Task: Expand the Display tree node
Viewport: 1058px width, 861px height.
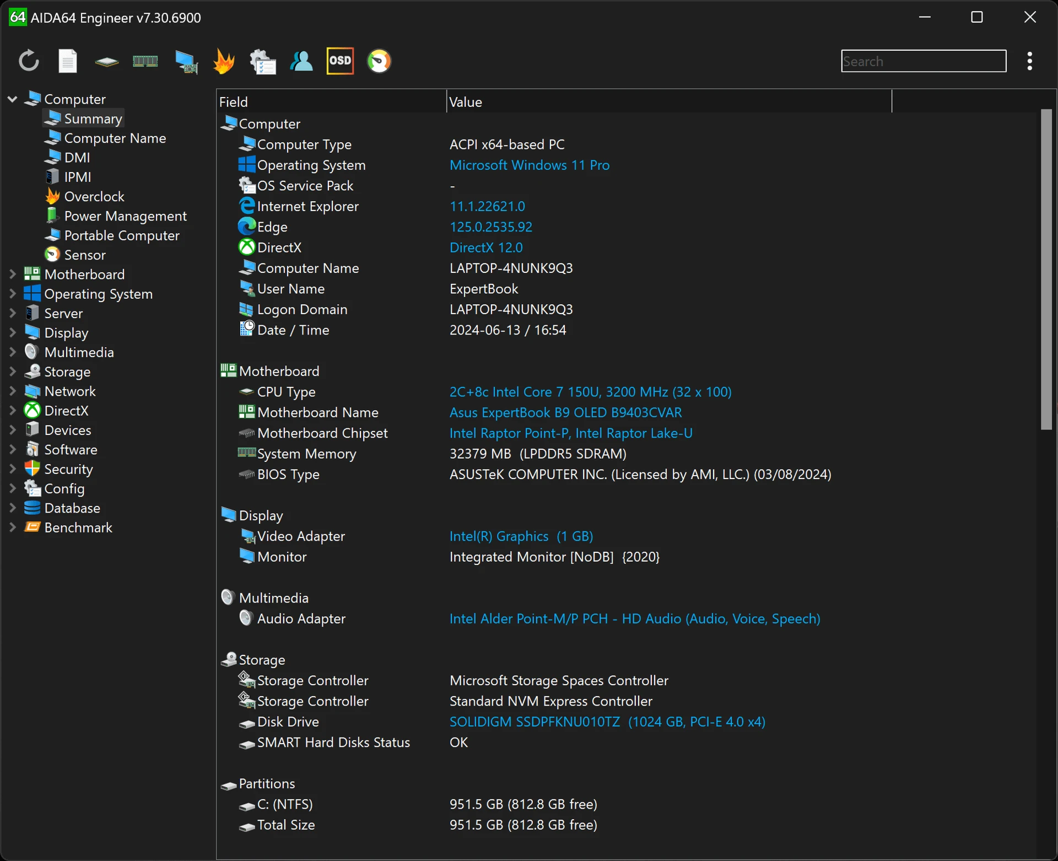Action: (x=12, y=332)
